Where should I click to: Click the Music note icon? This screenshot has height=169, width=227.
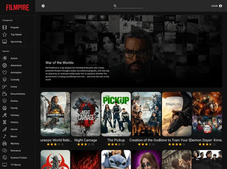tap(5, 136)
